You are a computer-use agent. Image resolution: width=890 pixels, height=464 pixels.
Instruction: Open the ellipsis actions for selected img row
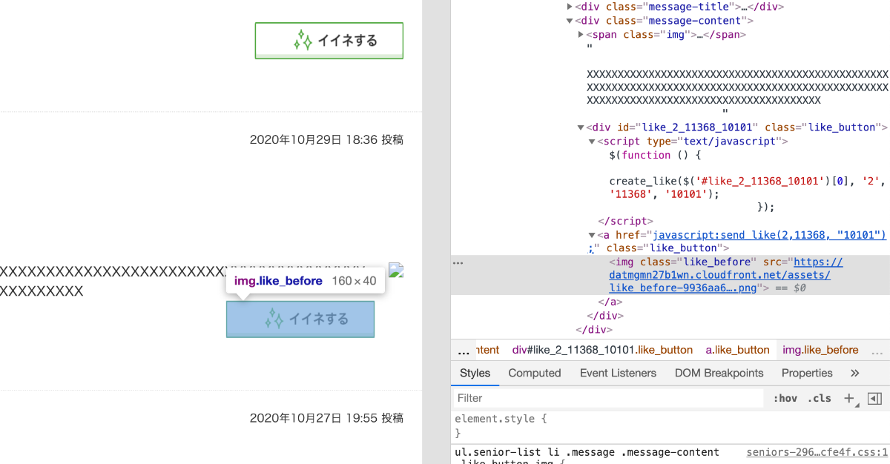click(x=458, y=262)
